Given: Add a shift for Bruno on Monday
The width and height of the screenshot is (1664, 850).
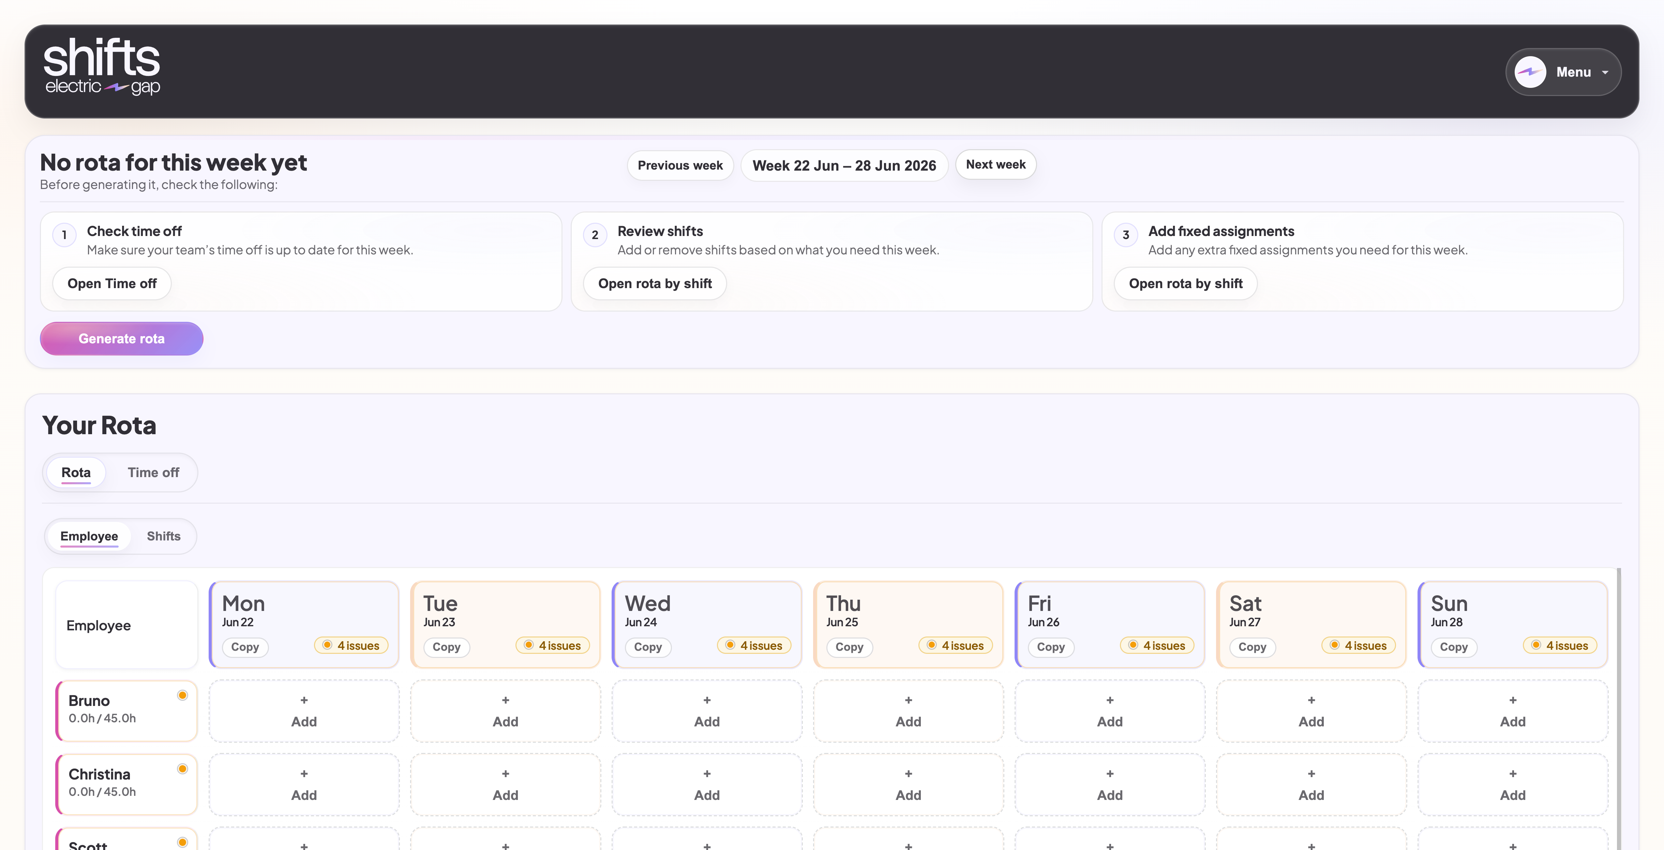Looking at the screenshot, I should click(304, 711).
